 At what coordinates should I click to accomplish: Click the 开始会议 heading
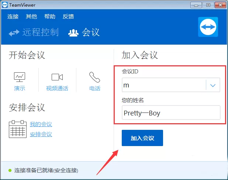tap(27, 55)
